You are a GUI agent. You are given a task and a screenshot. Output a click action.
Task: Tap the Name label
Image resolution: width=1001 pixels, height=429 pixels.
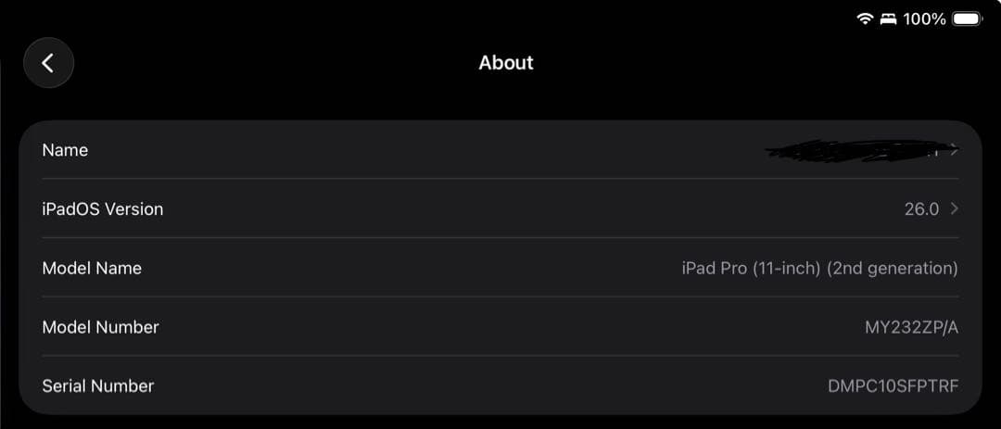click(65, 150)
